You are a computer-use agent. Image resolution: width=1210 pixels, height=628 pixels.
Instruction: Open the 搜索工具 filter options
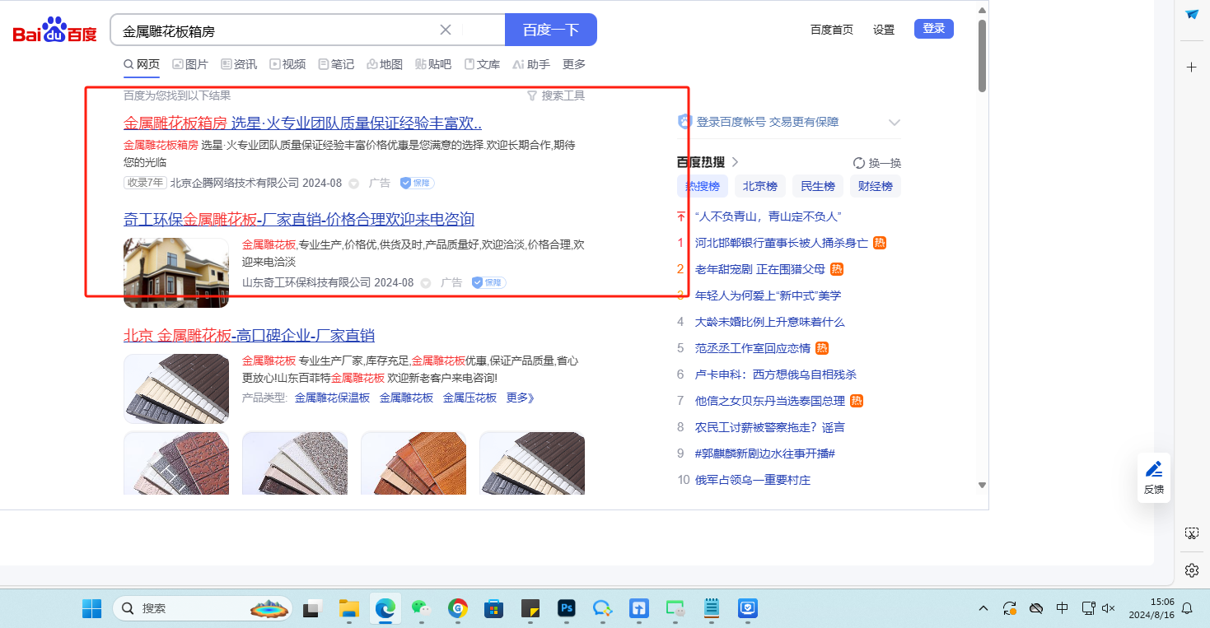tap(556, 95)
